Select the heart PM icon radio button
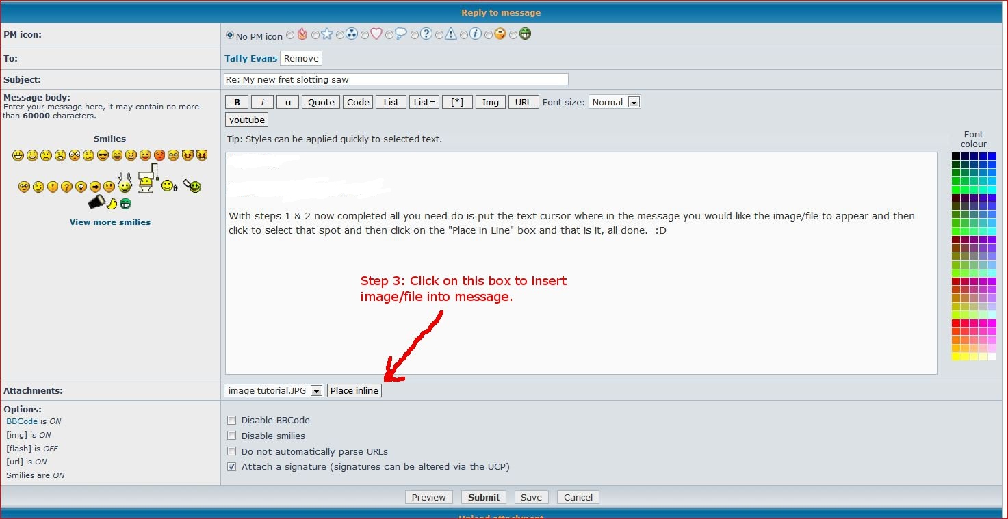The image size is (1008, 519). pos(365,35)
